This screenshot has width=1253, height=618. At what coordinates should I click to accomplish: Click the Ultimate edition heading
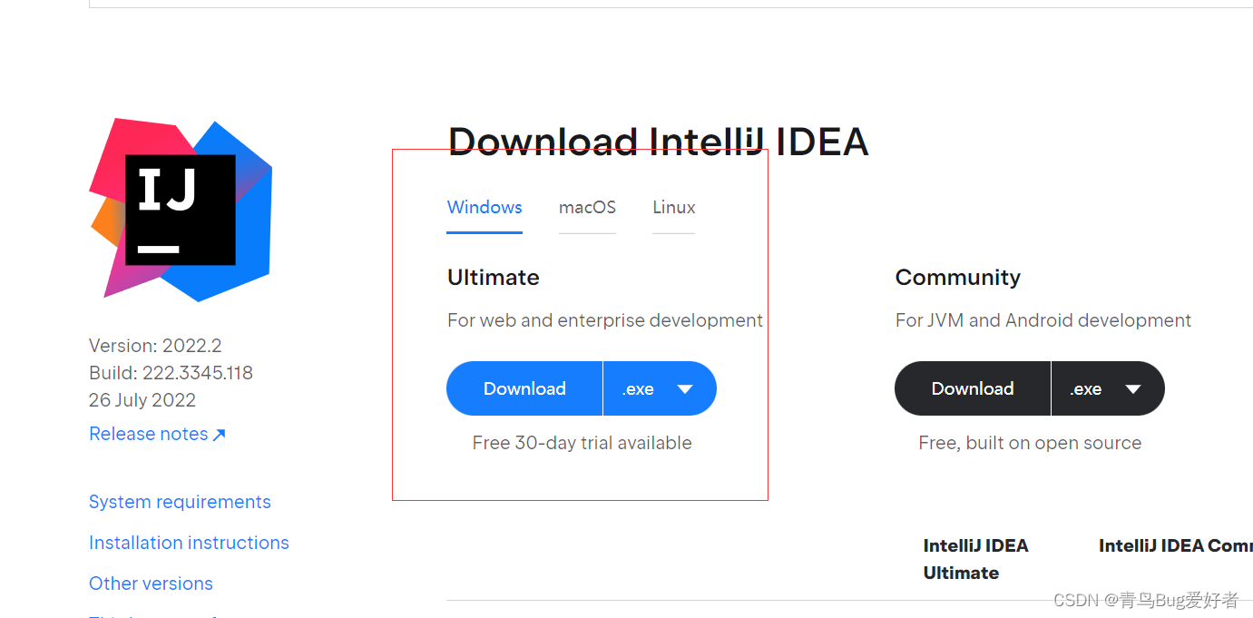494,277
